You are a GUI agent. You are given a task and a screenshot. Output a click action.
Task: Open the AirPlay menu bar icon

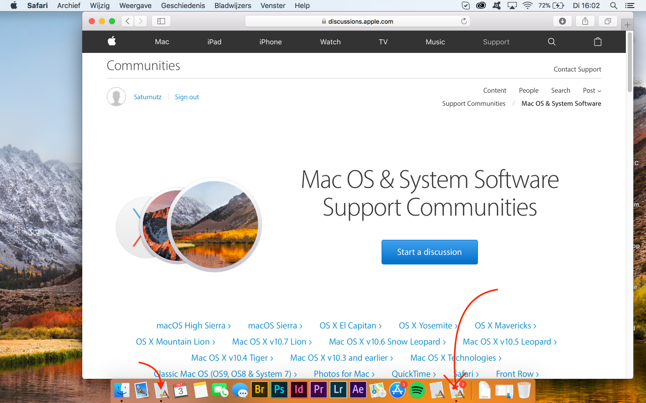click(x=512, y=6)
